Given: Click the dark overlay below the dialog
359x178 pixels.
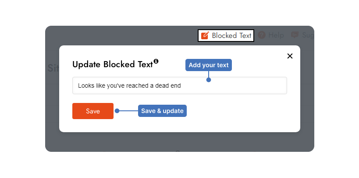Looking at the screenshot, I should click(180, 142).
